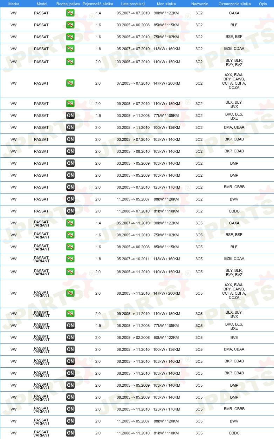Click the Model column header

click(x=42, y=4)
